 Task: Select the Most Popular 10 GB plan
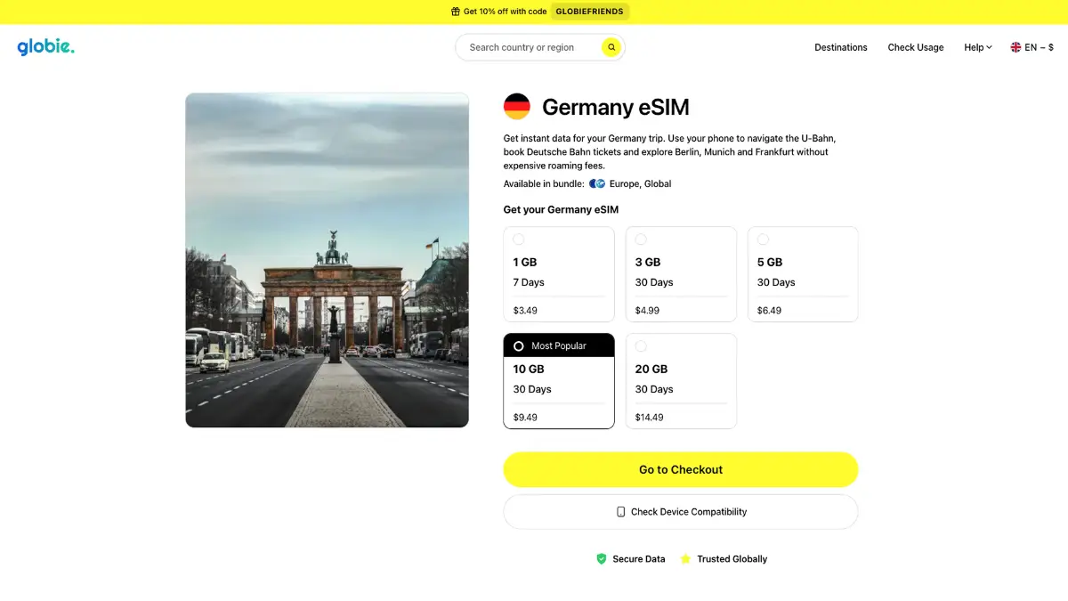(x=559, y=381)
